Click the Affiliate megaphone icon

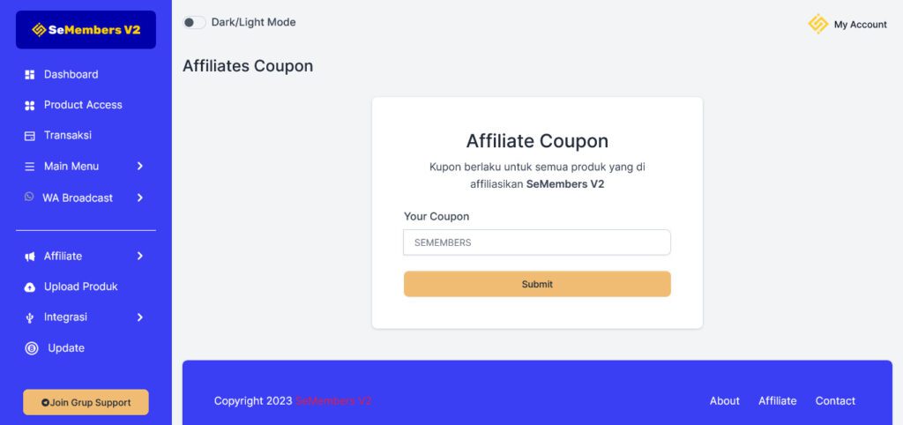[x=29, y=257]
